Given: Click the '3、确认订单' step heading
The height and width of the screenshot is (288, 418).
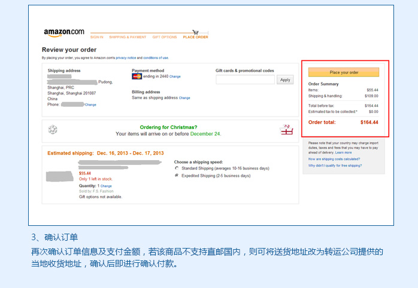Looking at the screenshot, I should click(x=54, y=237).
